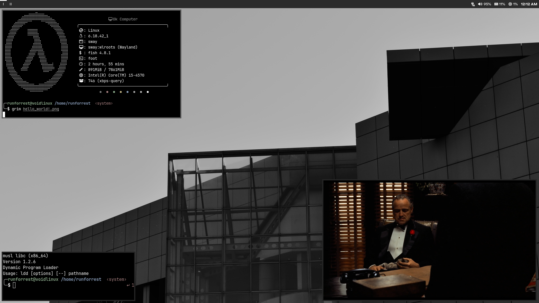Viewport: 539px width, 303px height.
Task: Open the keyring lock tray icon
Action: 473,4
